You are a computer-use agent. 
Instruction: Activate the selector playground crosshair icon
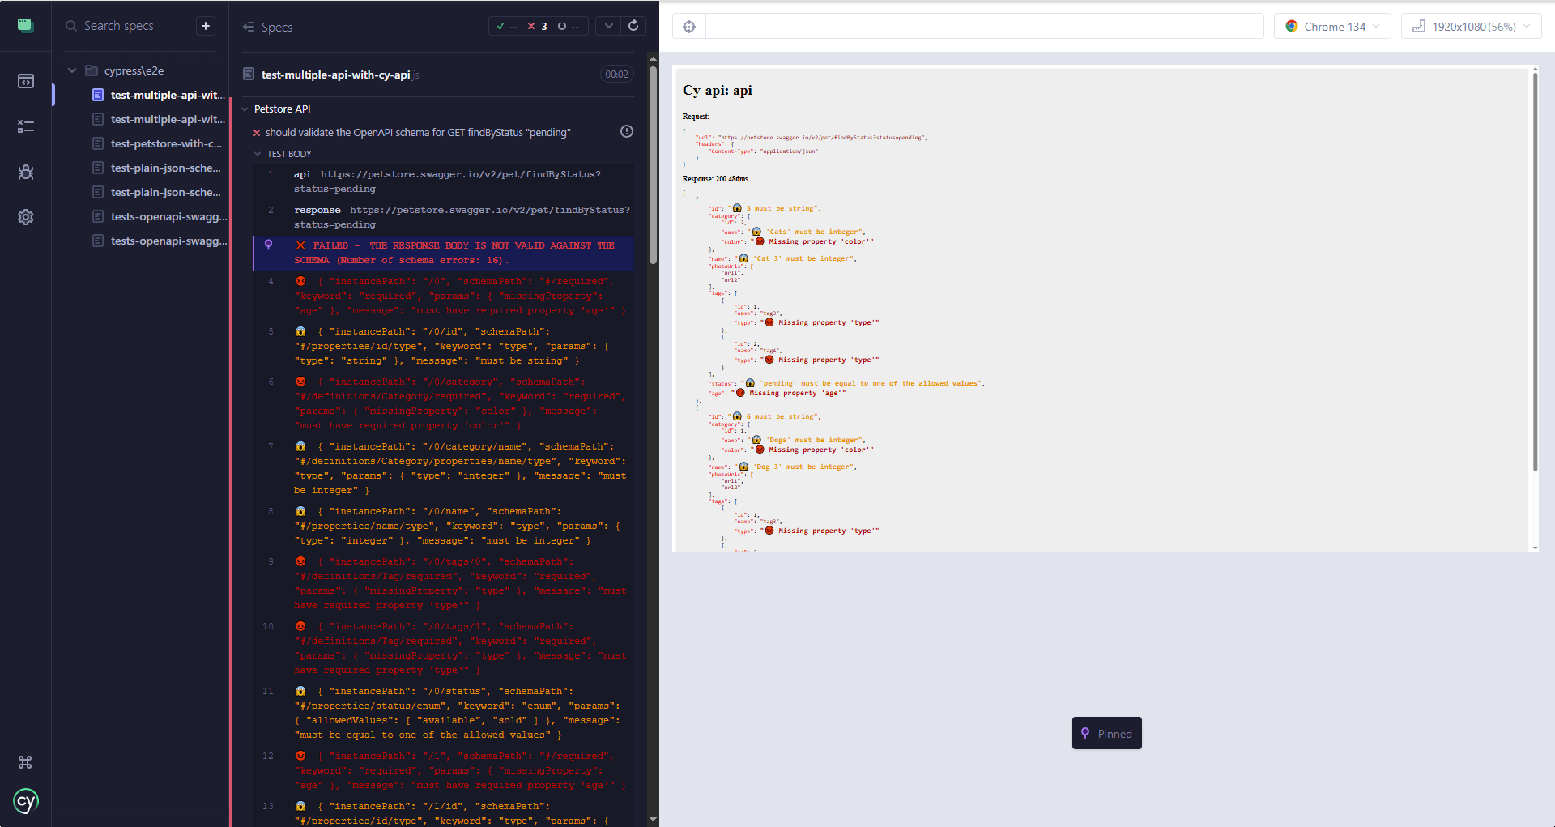click(688, 26)
